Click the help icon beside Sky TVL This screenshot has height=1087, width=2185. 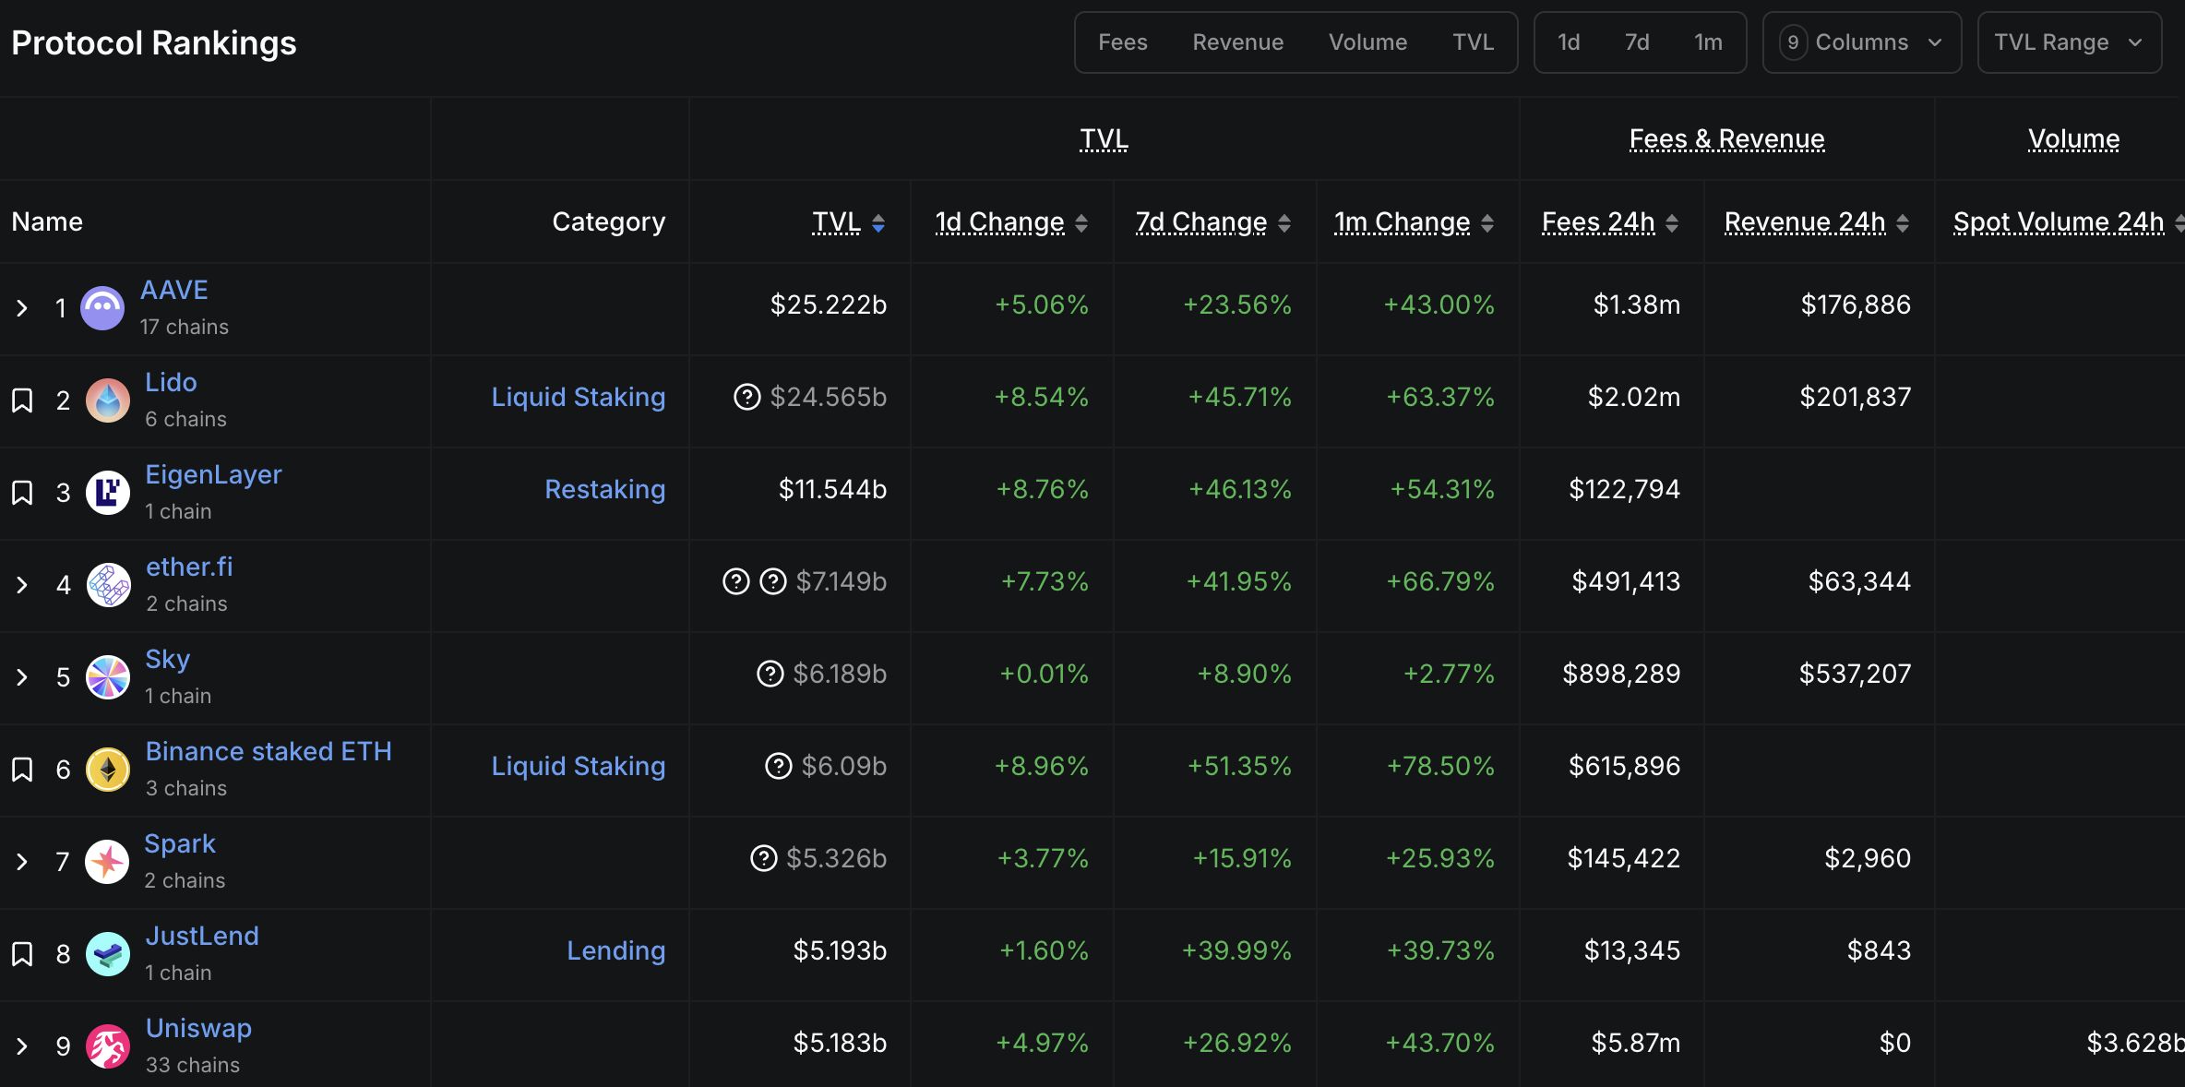click(770, 674)
